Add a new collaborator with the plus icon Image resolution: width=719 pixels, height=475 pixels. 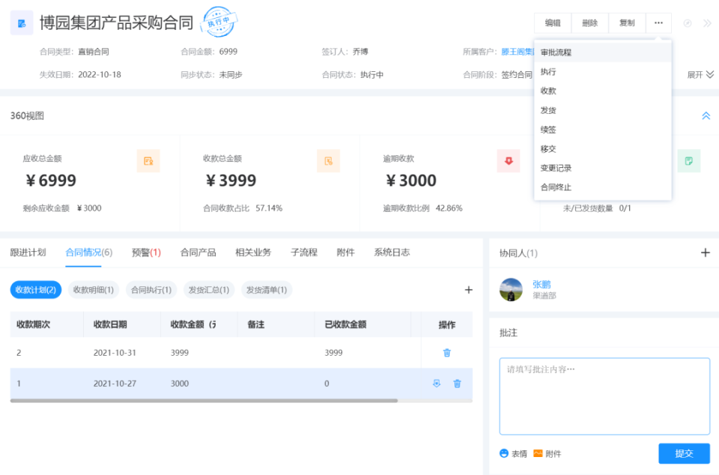tap(705, 252)
